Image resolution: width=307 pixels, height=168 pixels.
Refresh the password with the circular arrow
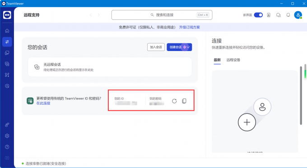click(174, 101)
